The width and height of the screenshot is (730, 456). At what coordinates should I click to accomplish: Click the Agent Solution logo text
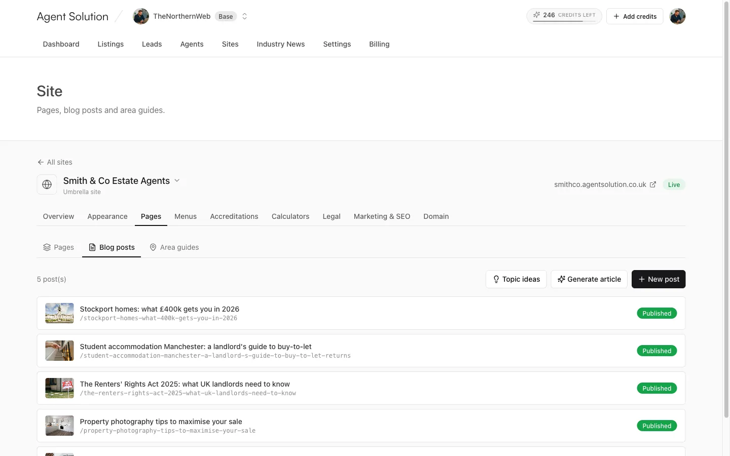click(72, 16)
